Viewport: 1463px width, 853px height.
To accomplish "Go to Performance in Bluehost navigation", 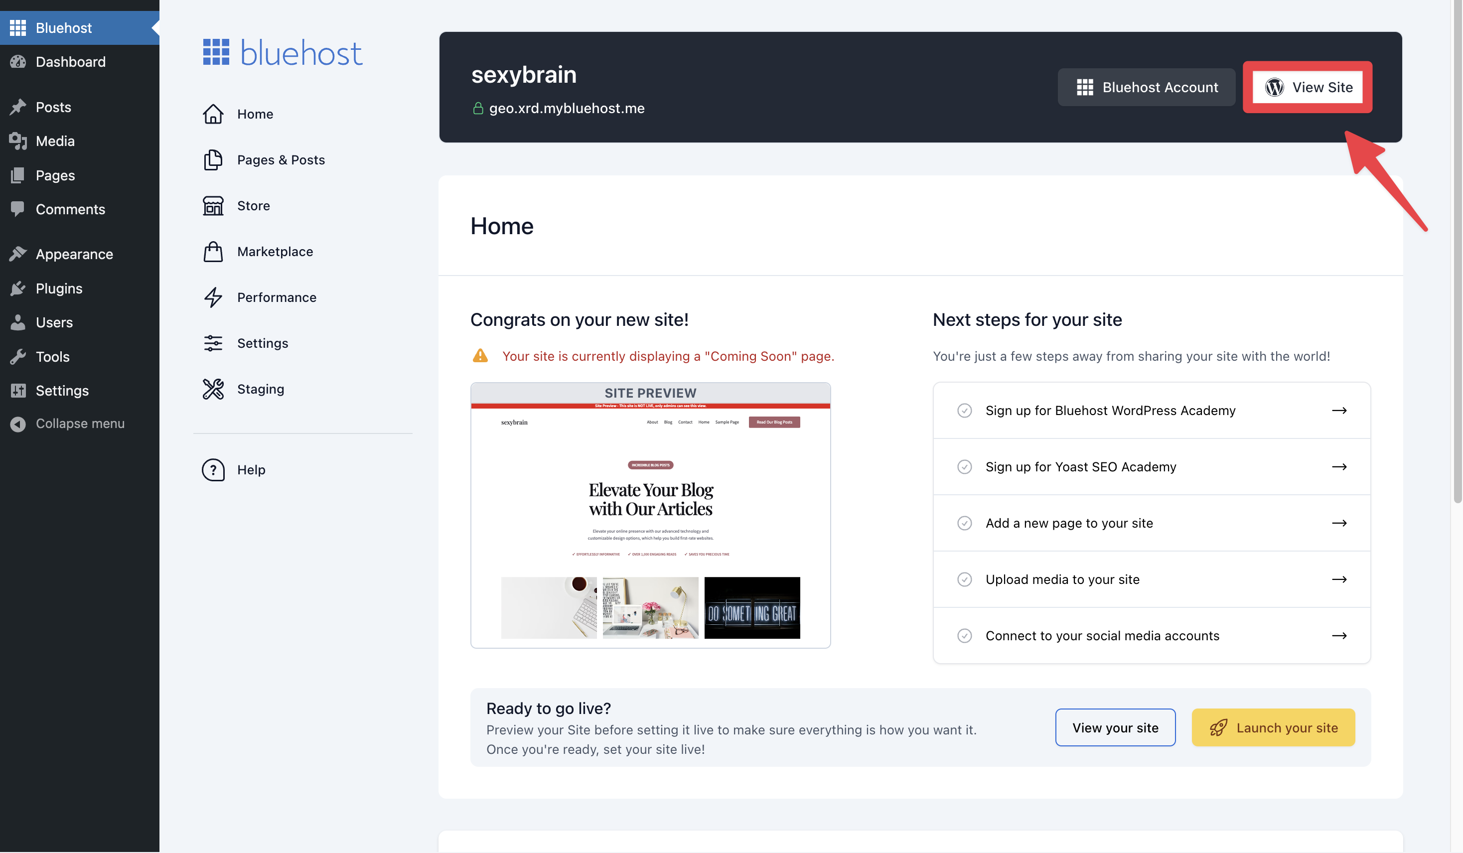I will (x=277, y=297).
